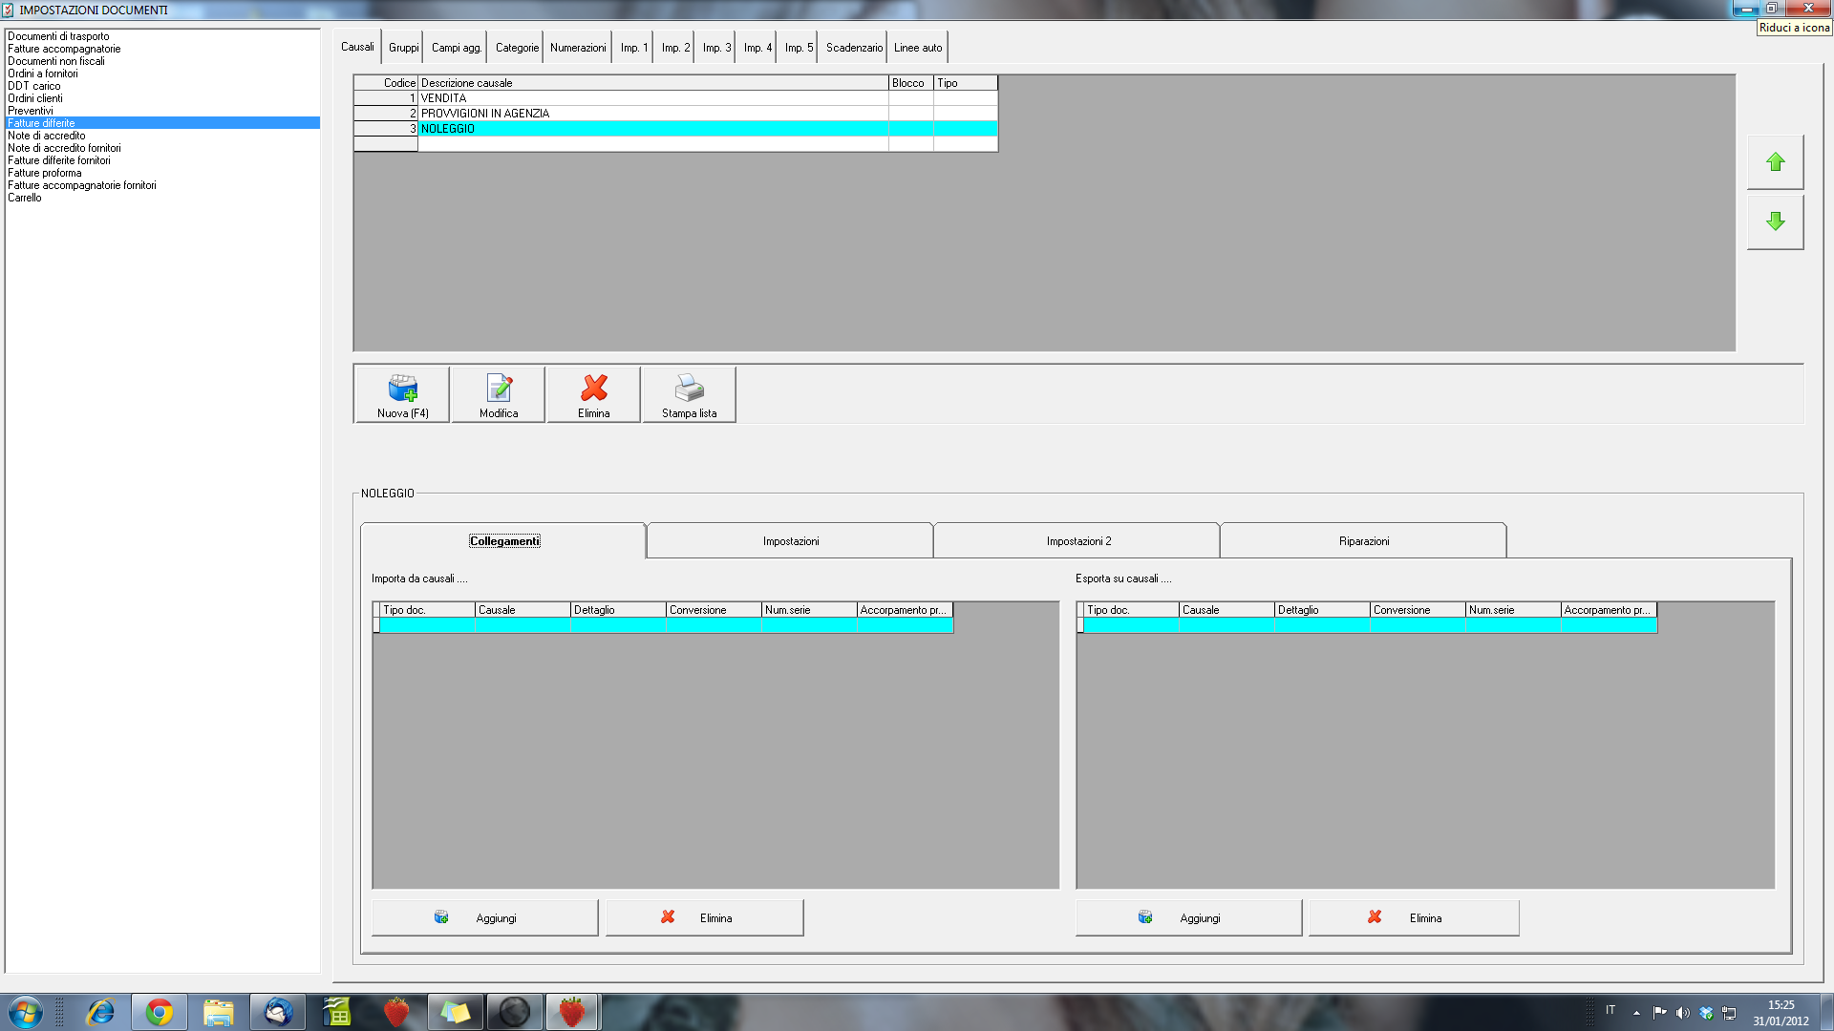The image size is (1834, 1031).
Task: Open the Scadenzario tab
Action: 854,48
